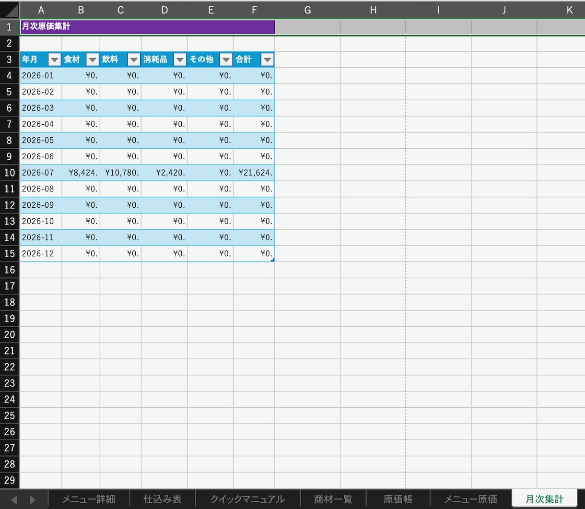
Task: Click the 月次原価集計 title cell
Action: pos(147,27)
